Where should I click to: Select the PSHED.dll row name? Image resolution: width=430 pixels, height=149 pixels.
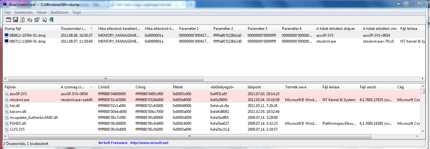tap(18, 123)
